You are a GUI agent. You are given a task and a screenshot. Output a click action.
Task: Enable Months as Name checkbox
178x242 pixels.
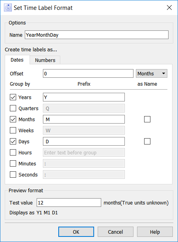147,119
